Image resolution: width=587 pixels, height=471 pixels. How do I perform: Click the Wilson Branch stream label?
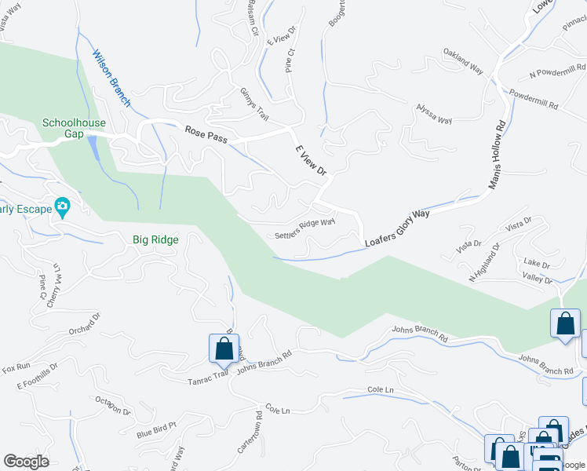111,78
